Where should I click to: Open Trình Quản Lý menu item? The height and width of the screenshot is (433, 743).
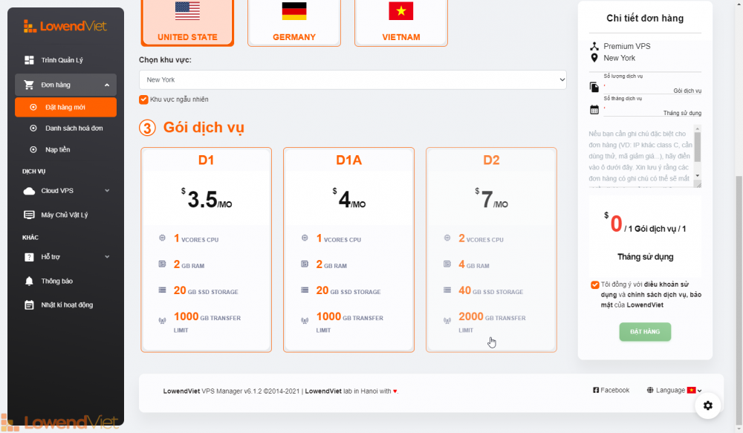point(65,60)
